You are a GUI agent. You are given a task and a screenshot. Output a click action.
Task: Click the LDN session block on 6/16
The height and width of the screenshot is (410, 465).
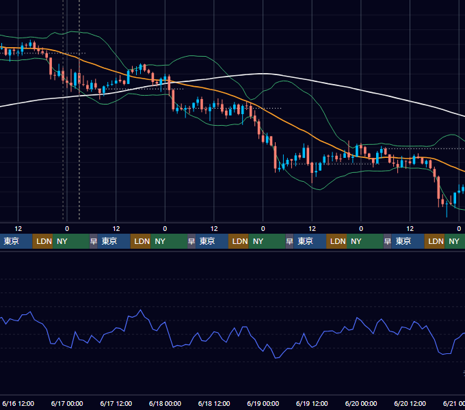coord(42,241)
